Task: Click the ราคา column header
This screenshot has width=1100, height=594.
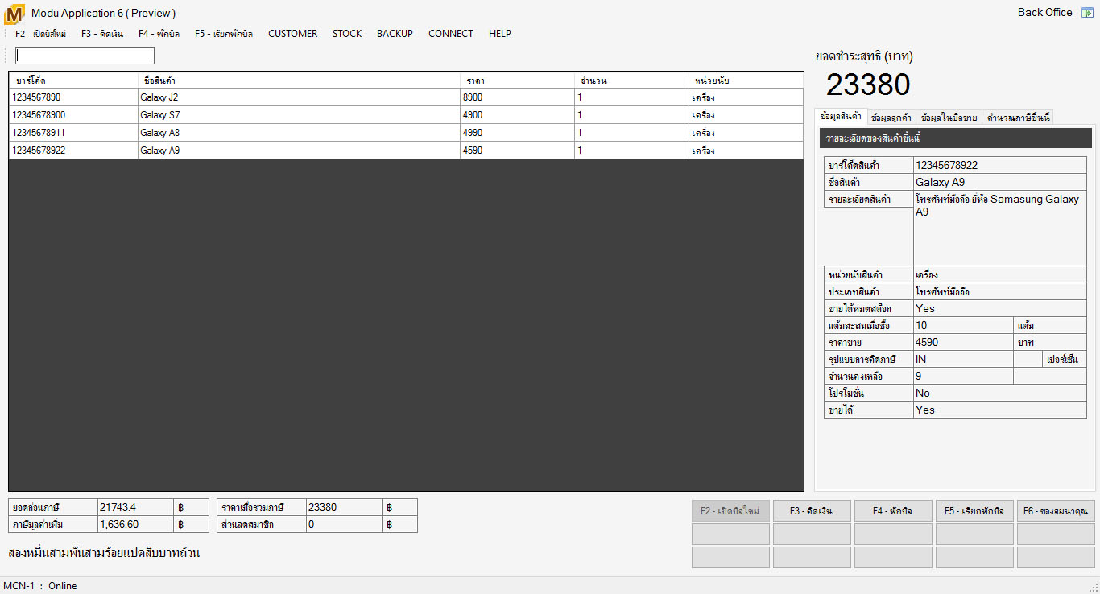Action: 517,80
